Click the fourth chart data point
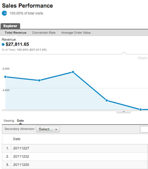The width and height of the screenshot is (148, 169). (x=107, y=101)
